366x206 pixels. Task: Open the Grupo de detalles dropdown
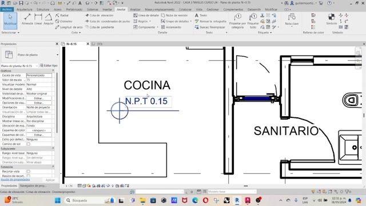pyautogui.click(x=190, y=21)
